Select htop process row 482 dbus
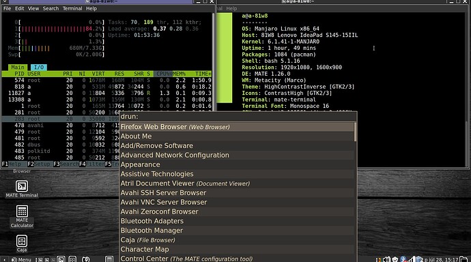 [x=61, y=145]
